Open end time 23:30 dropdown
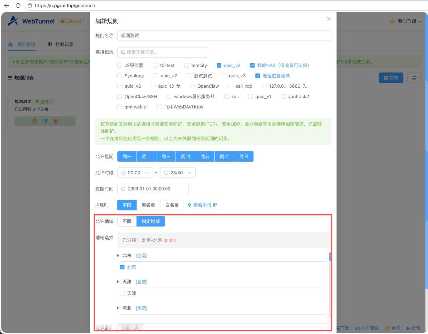The width and height of the screenshot is (428, 334). (x=178, y=173)
